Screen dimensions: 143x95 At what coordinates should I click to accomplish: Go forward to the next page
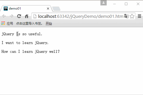(x=11, y=16)
